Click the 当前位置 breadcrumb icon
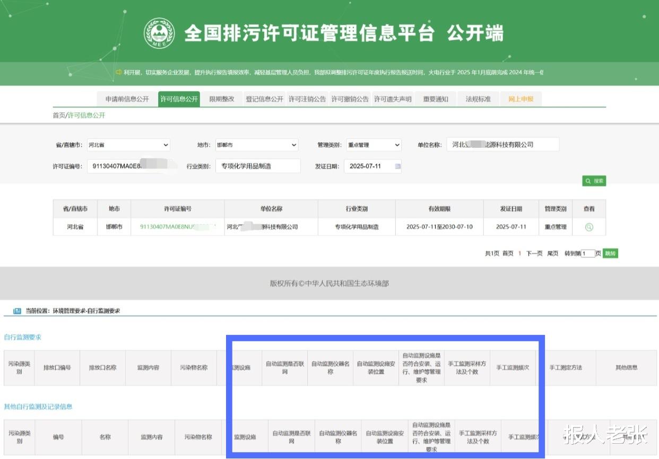This screenshot has height=459, width=659. point(17,311)
